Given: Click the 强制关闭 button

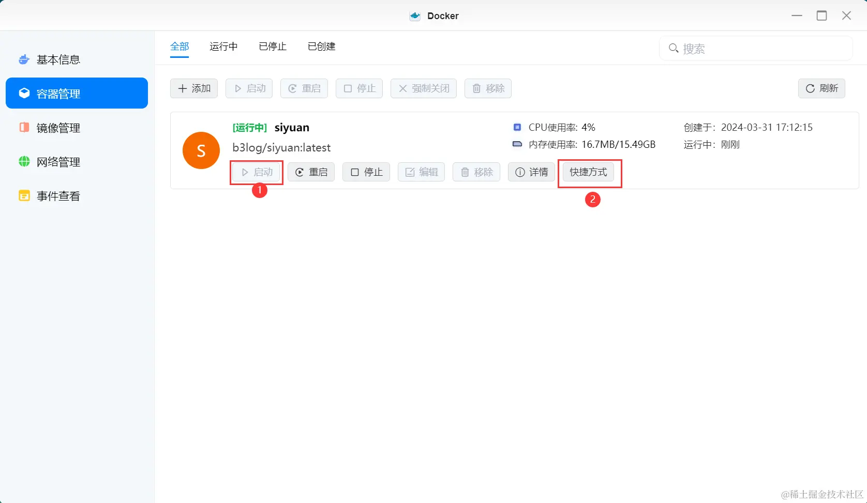Looking at the screenshot, I should pyautogui.click(x=424, y=88).
